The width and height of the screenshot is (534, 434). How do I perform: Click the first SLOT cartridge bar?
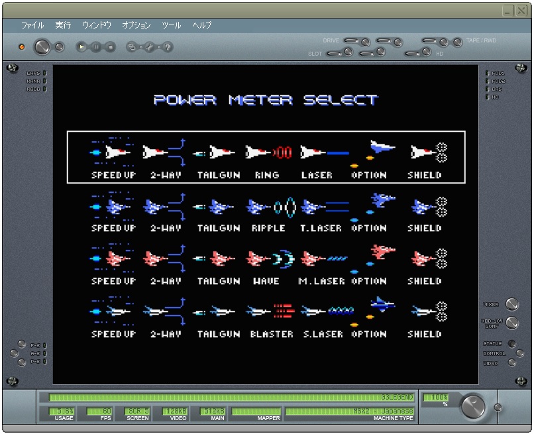coord(335,54)
